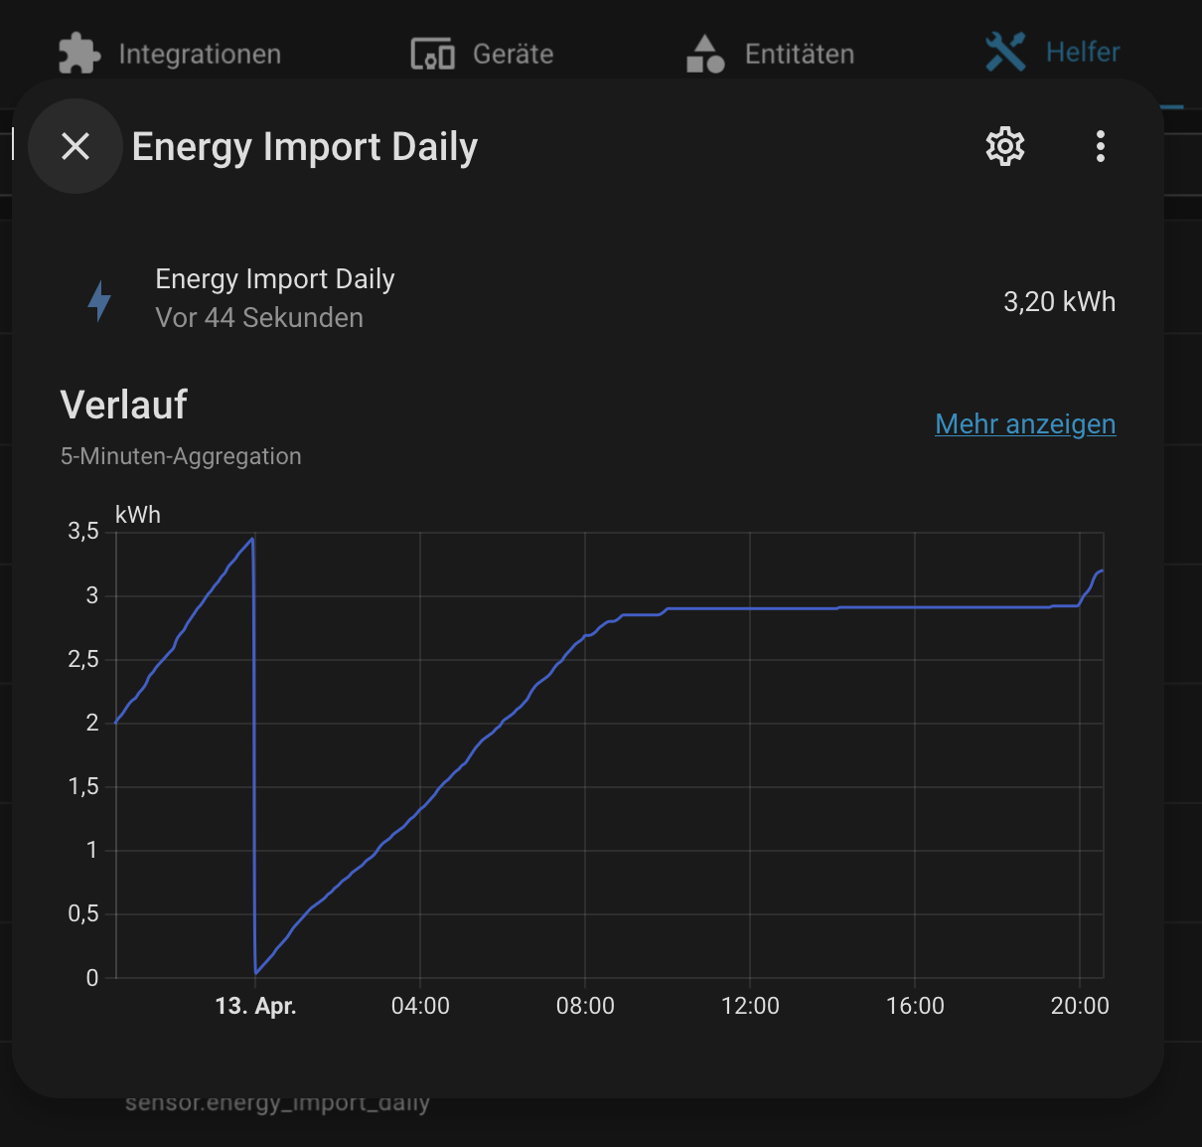Switch to the Integrationen tab
Screen dimensions: 1202x1147
199,54
